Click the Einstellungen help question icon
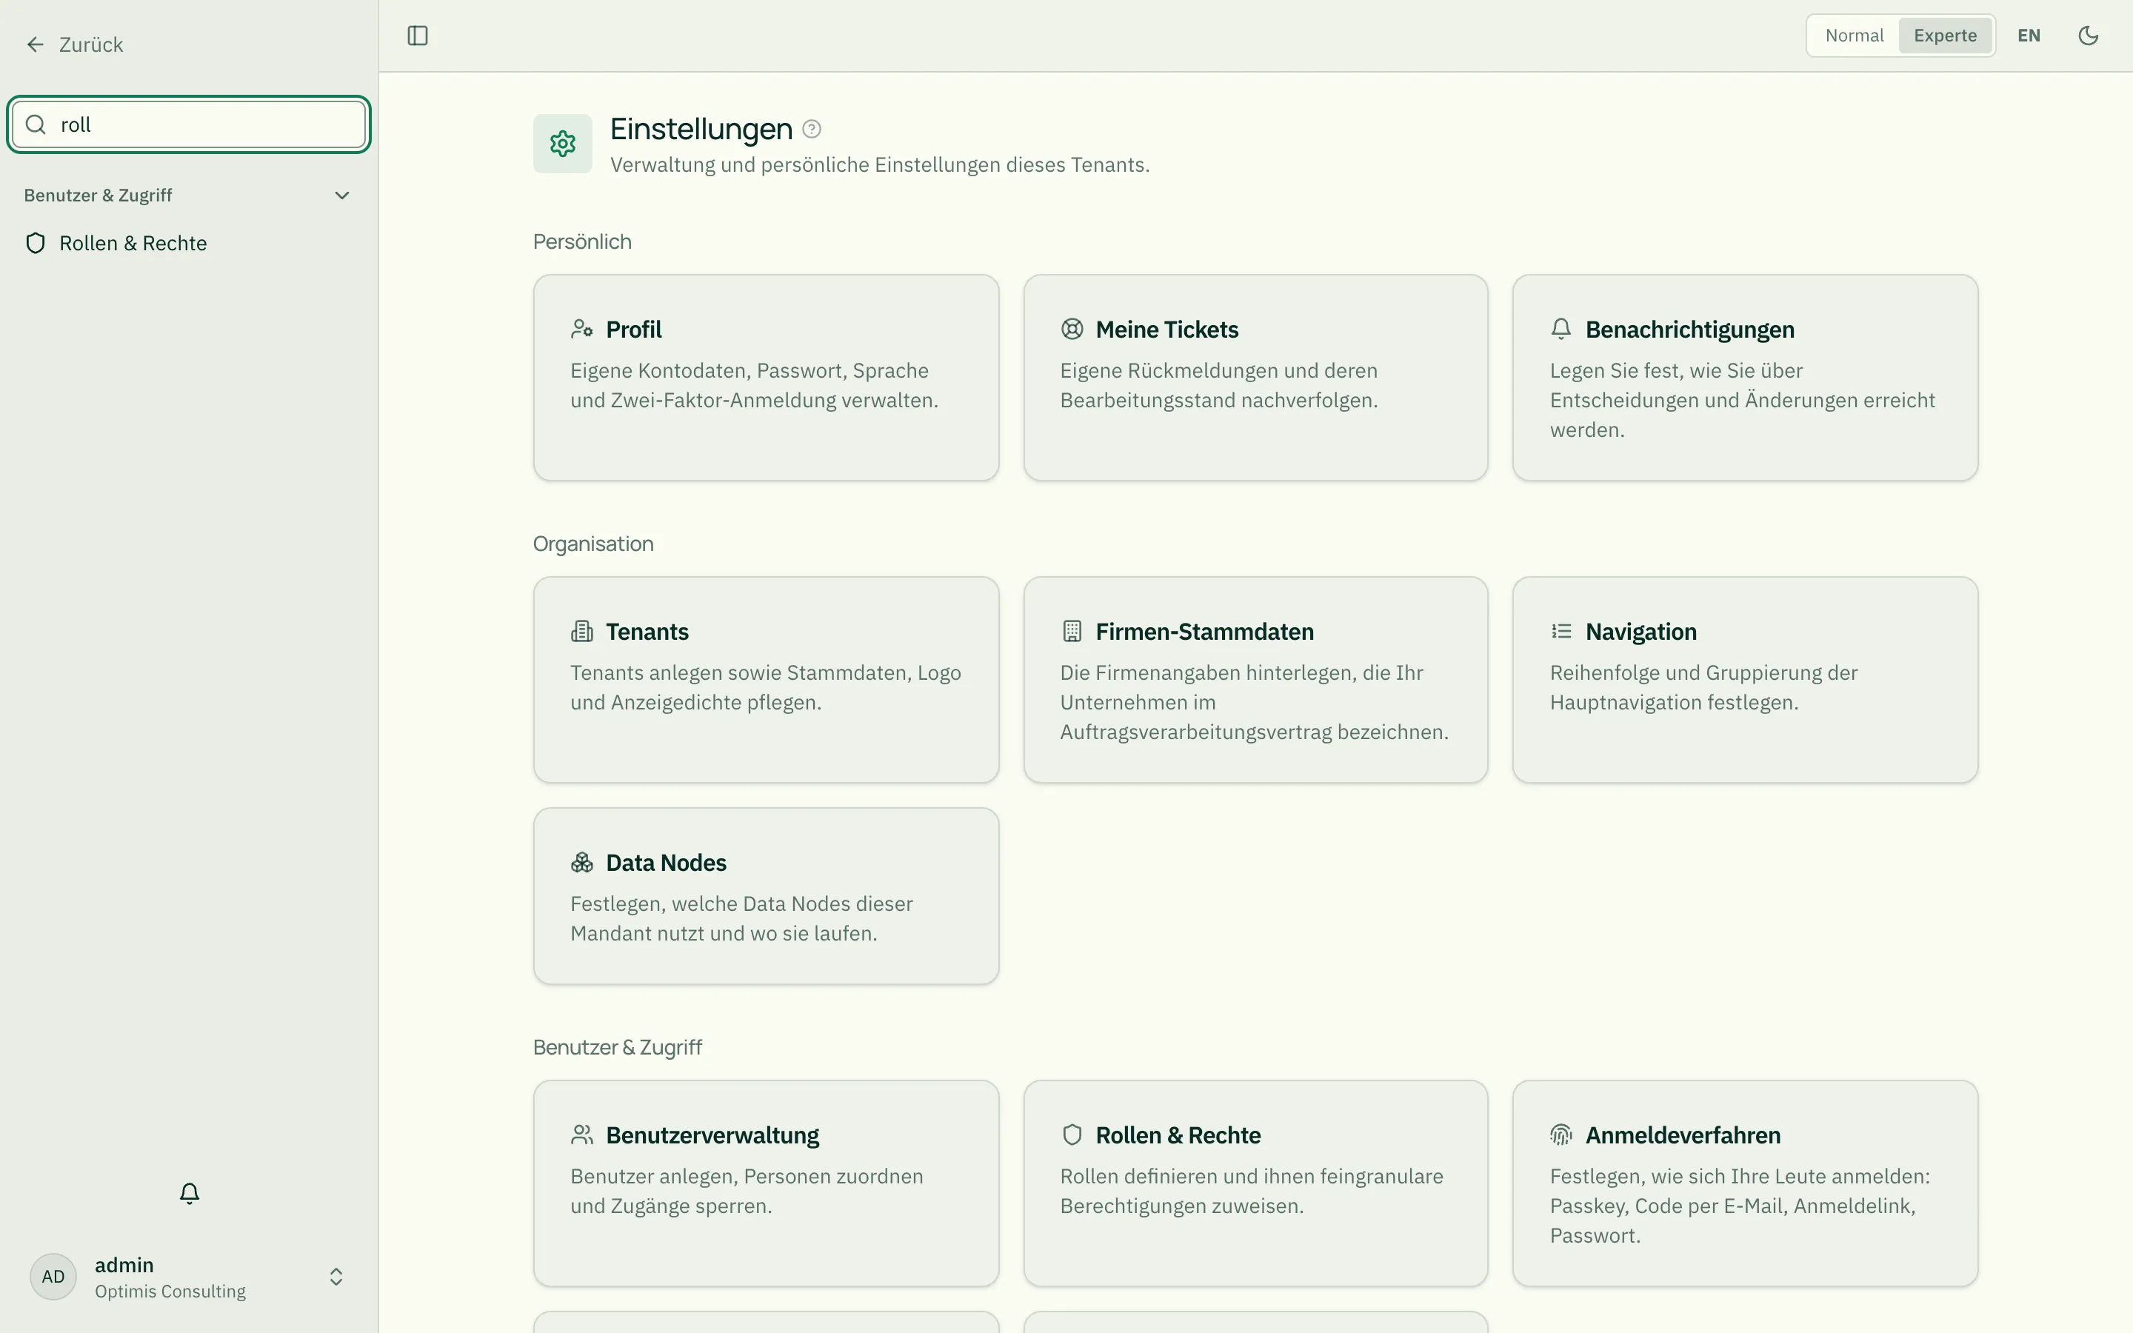This screenshot has height=1333, width=2133. [x=812, y=129]
